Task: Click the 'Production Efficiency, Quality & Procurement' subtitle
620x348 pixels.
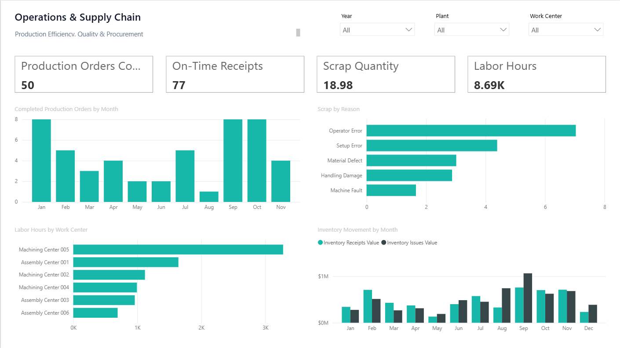Action: pyautogui.click(x=79, y=34)
